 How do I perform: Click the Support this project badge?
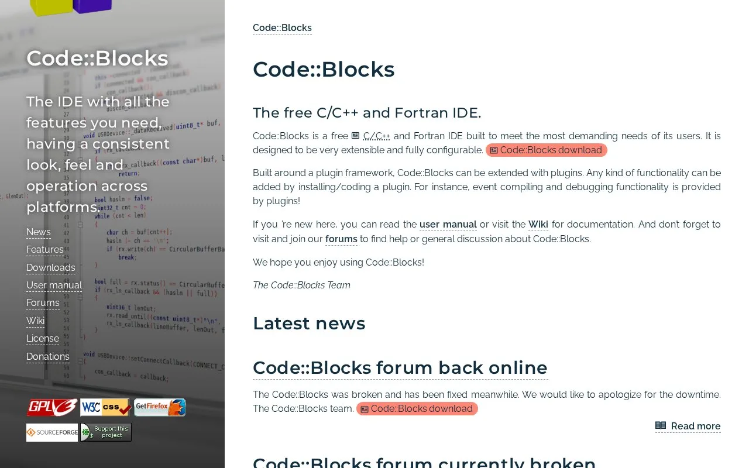tap(106, 432)
